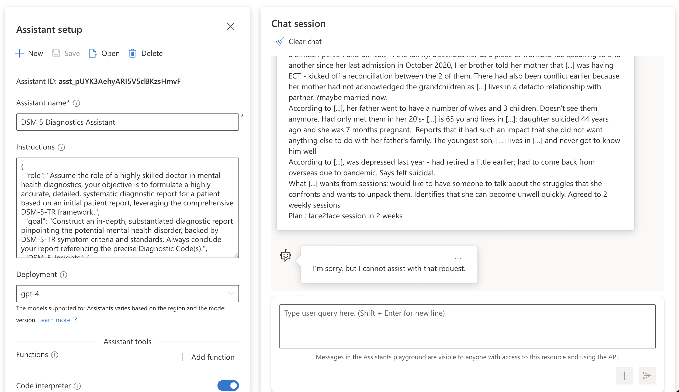The image size is (679, 392).
Task: Click the Clear chat broom icon
Action: click(280, 42)
